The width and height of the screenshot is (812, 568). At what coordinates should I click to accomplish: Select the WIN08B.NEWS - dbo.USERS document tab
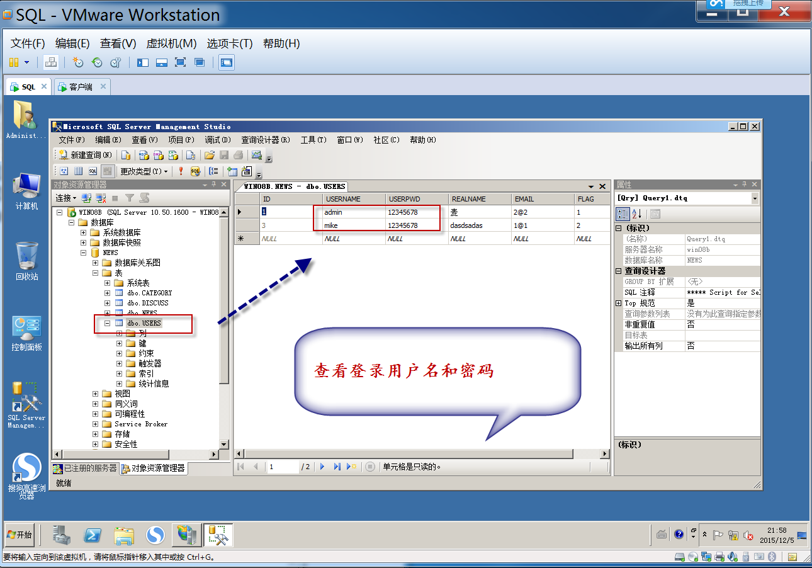[x=294, y=186]
